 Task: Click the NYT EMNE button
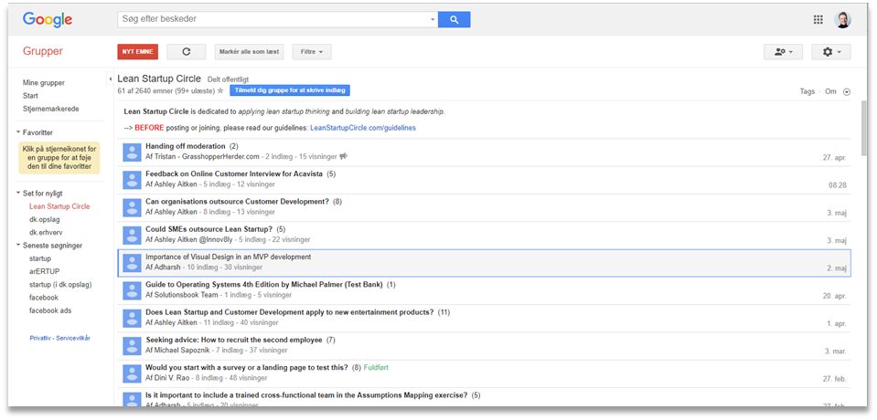(x=137, y=51)
